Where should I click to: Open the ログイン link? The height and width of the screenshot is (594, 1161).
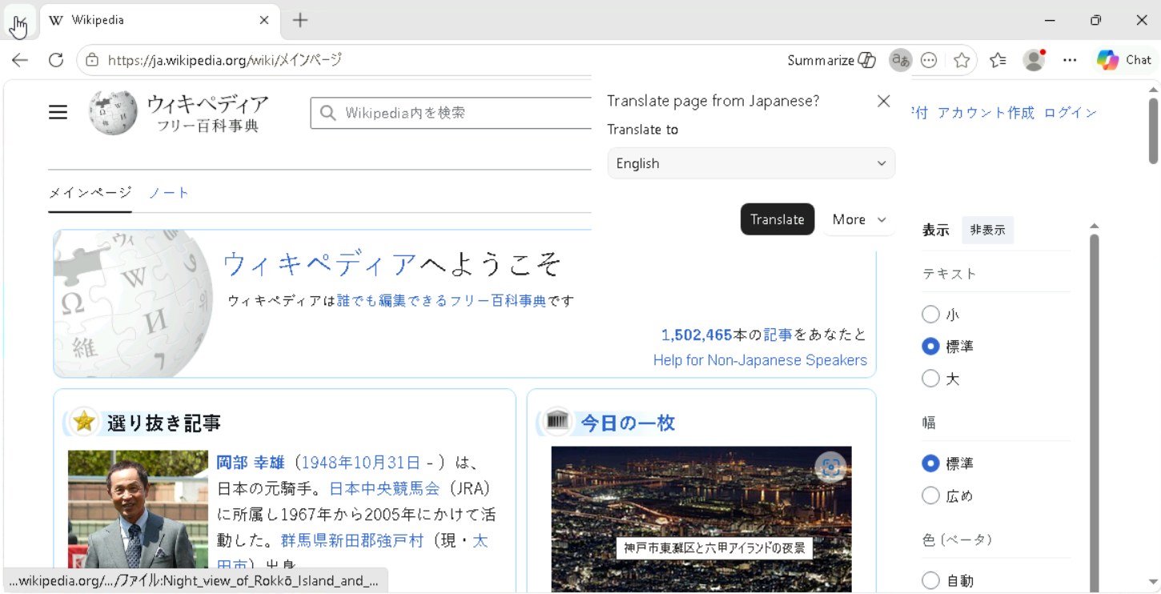pyautogui.click(x=1071, y=113)
